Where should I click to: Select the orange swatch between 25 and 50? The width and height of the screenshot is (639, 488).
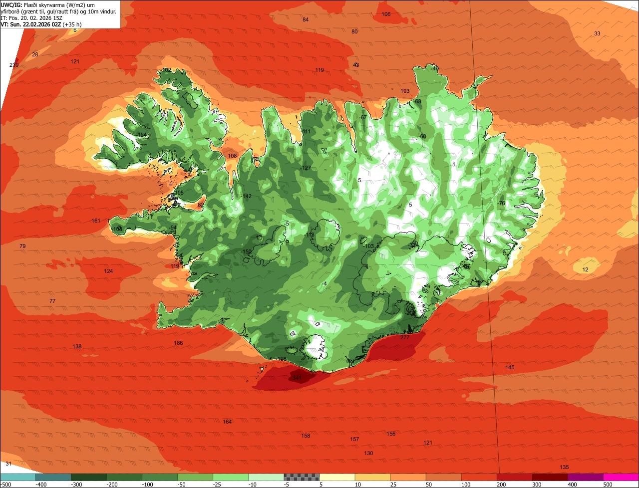[x=408, y=477]
